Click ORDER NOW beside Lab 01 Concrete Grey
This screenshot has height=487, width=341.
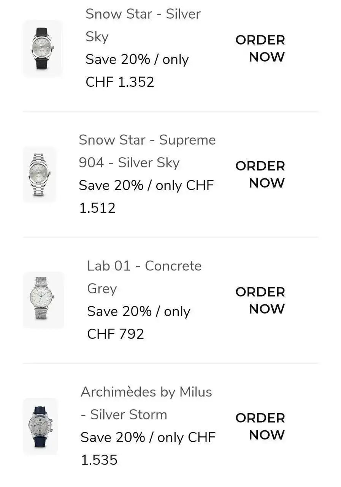click(260, 300)
